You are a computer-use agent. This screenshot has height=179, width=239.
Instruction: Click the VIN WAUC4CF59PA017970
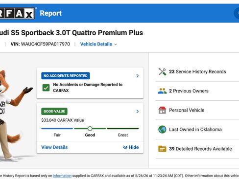[x=40, y=44]
